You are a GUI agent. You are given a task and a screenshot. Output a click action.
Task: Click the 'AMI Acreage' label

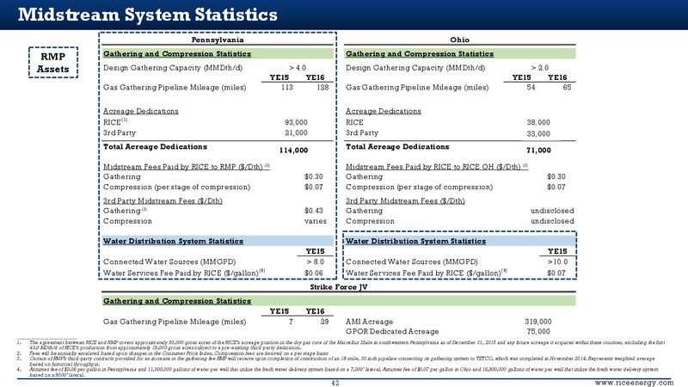[370, 322]
